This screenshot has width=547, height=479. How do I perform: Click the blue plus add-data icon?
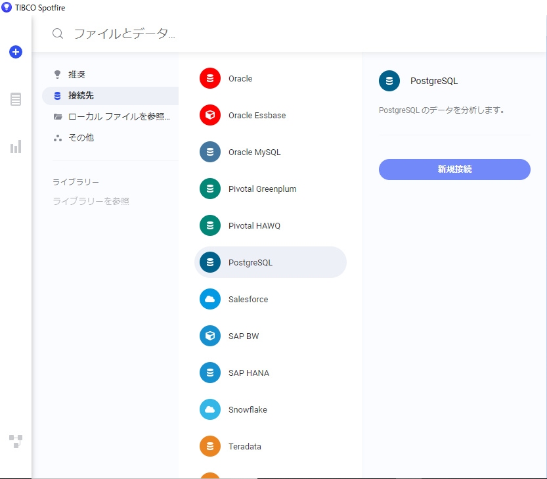coord(16,52)
